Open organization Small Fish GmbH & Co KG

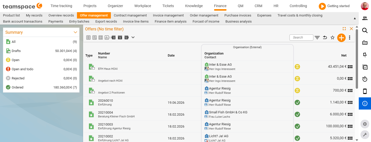pos(228,112)
